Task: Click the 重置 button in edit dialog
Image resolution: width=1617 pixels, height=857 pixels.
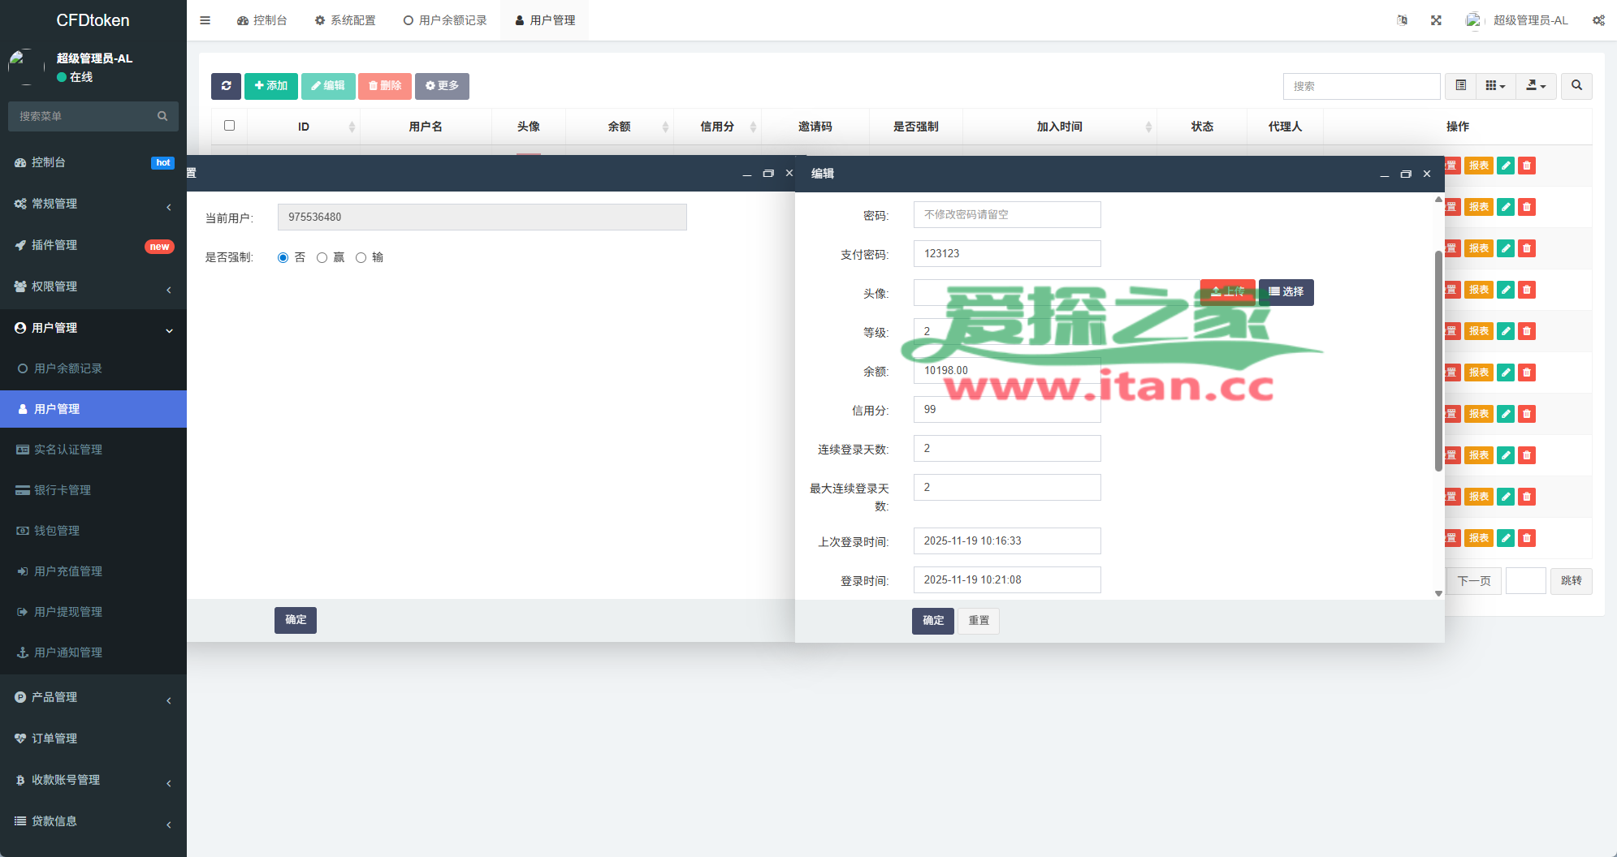Action: (x=979, y=621)
